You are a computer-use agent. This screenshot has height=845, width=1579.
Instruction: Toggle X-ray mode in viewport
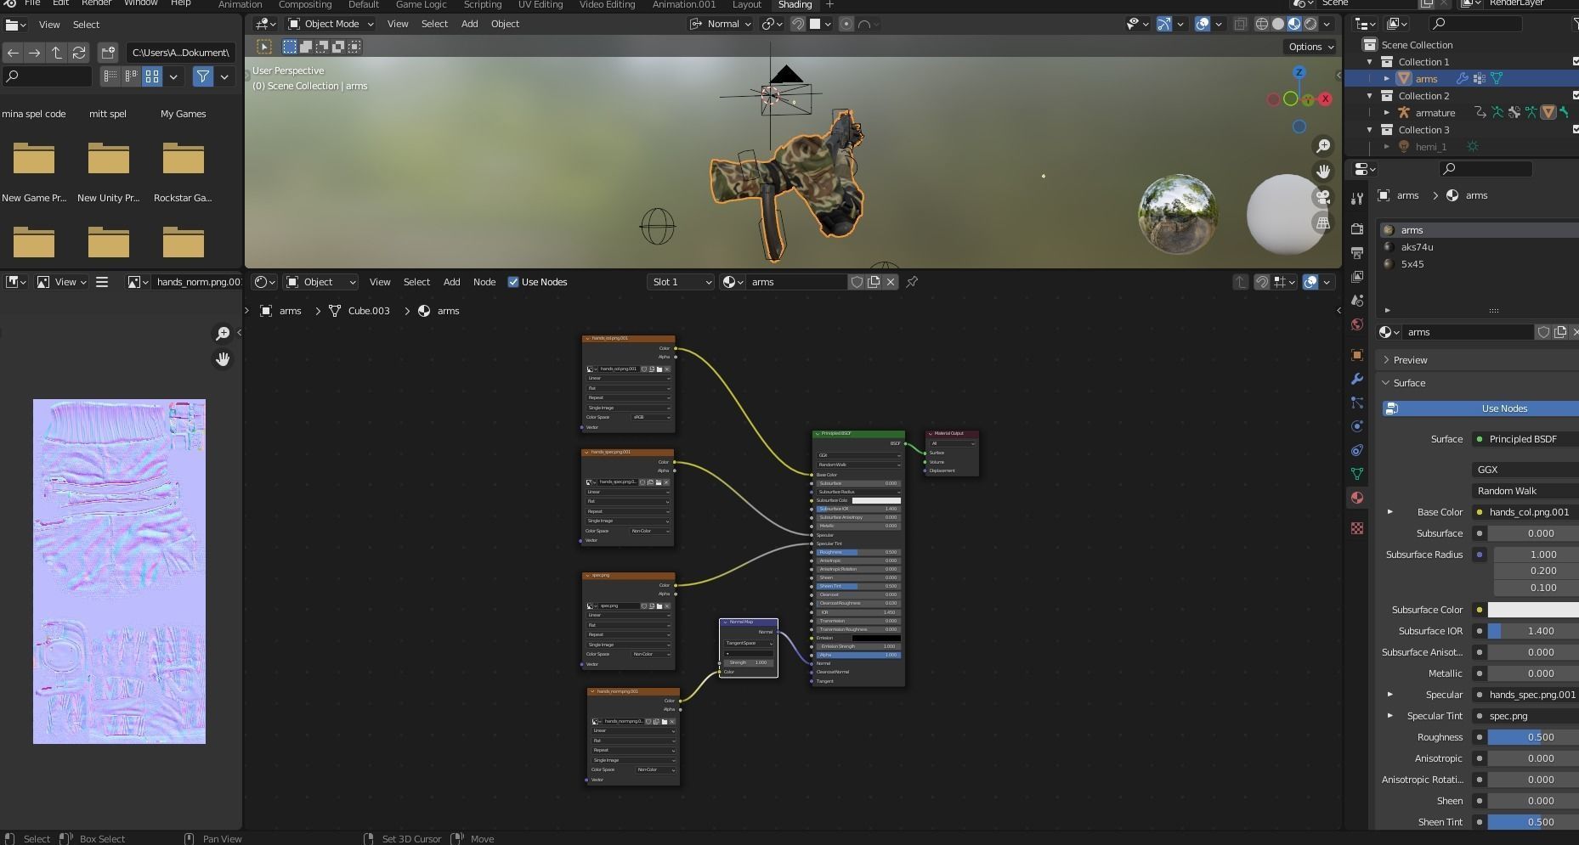pos(1241,24)
